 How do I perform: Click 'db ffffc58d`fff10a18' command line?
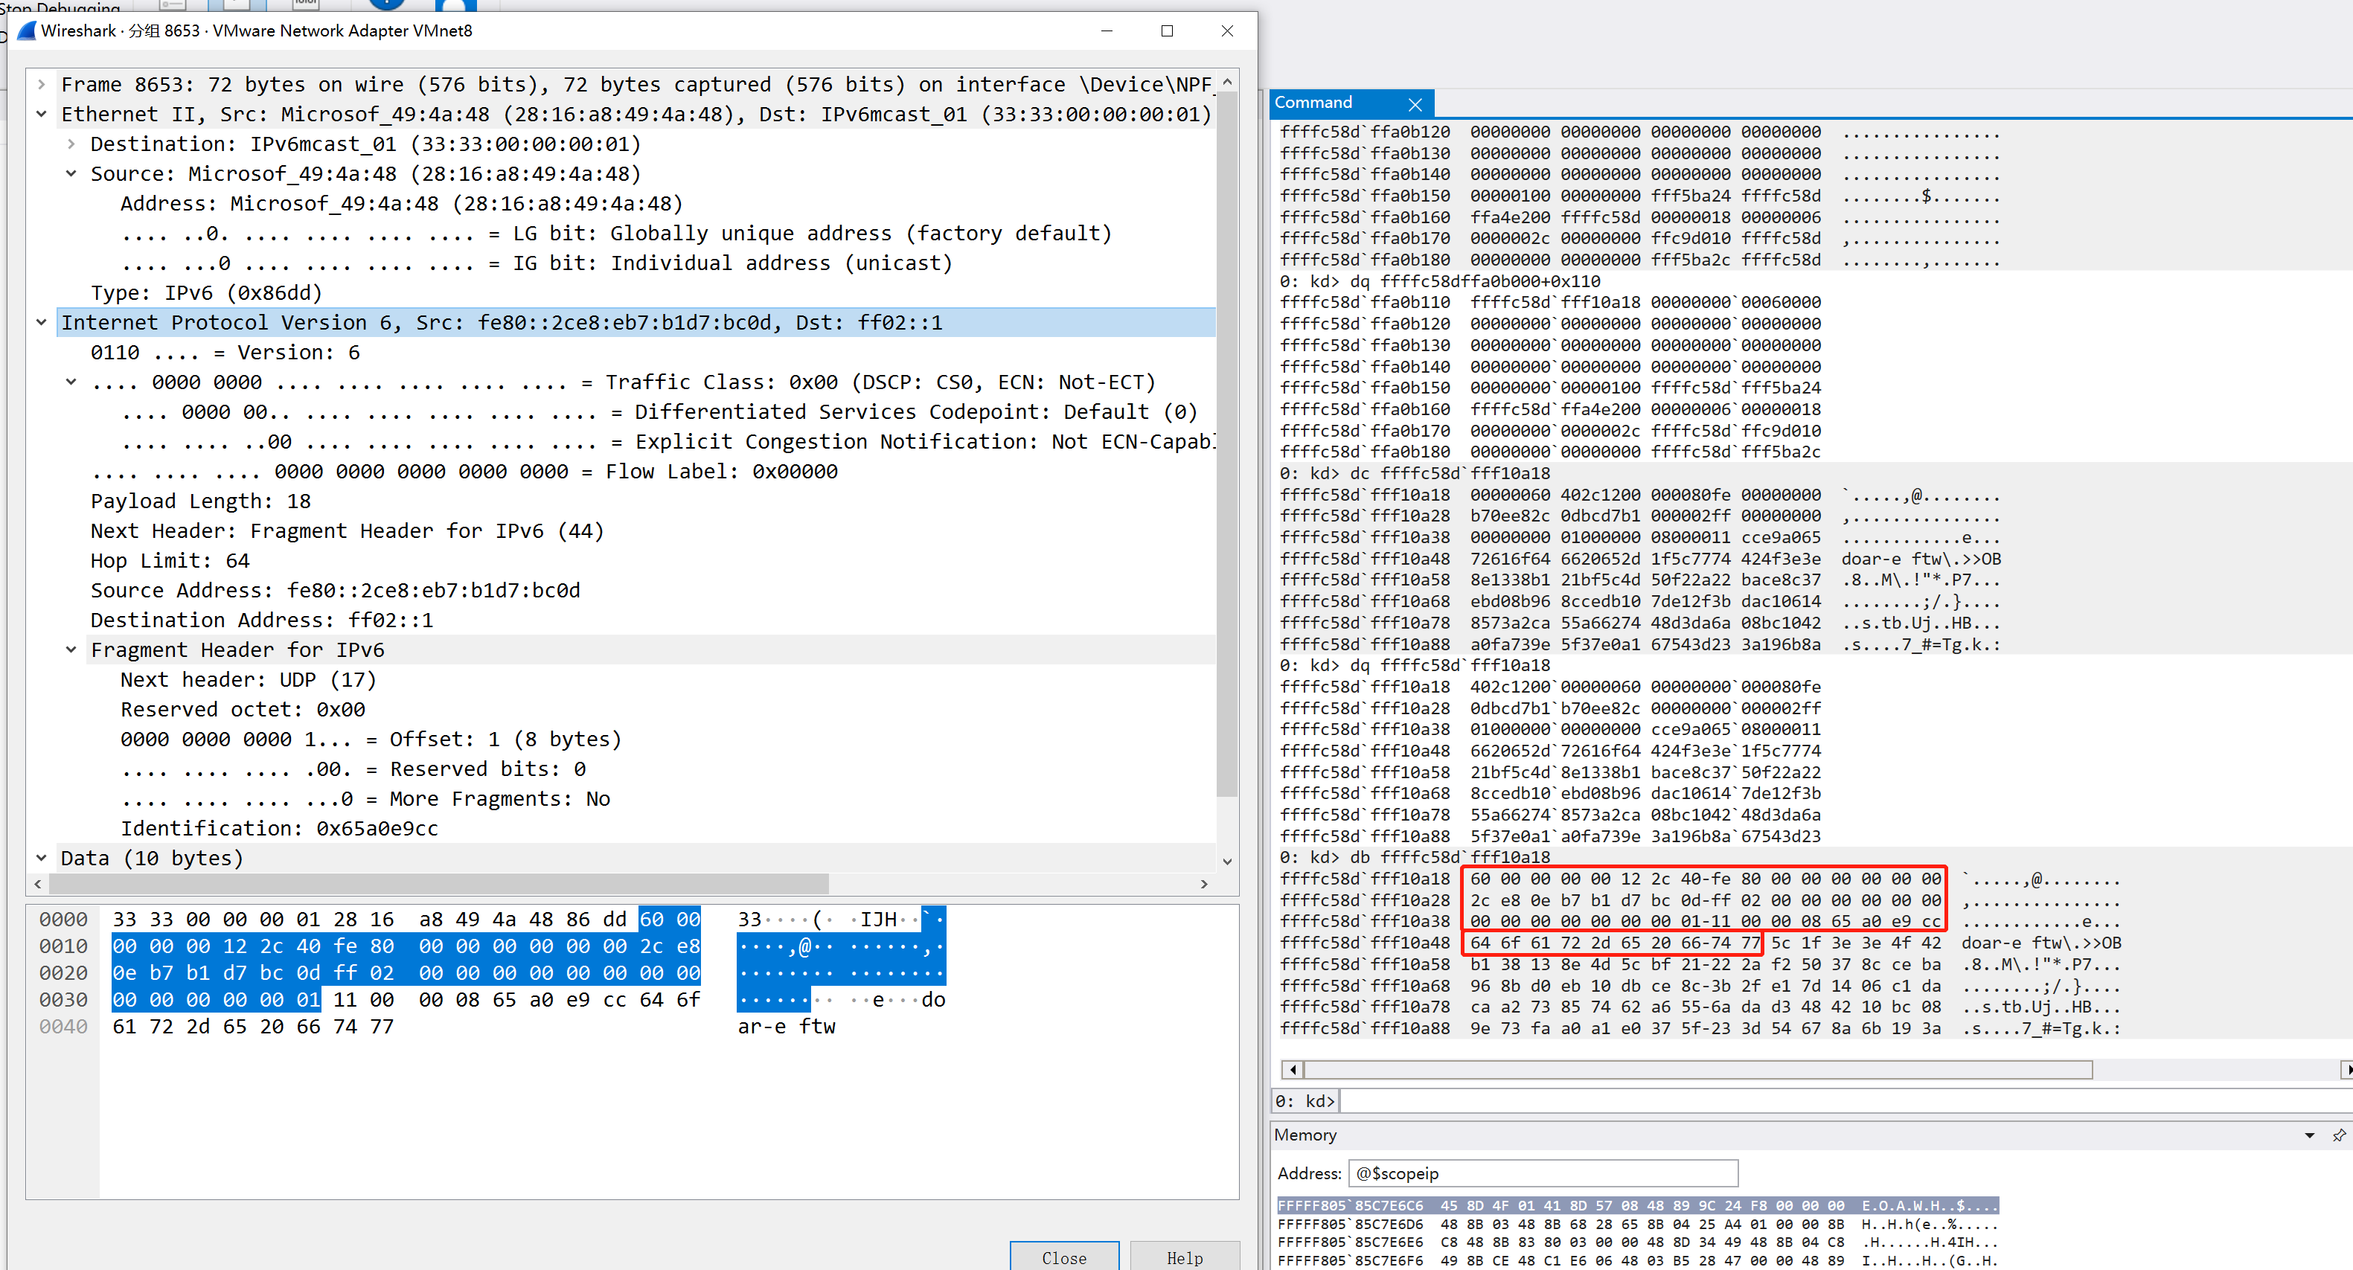(1415, 857)
